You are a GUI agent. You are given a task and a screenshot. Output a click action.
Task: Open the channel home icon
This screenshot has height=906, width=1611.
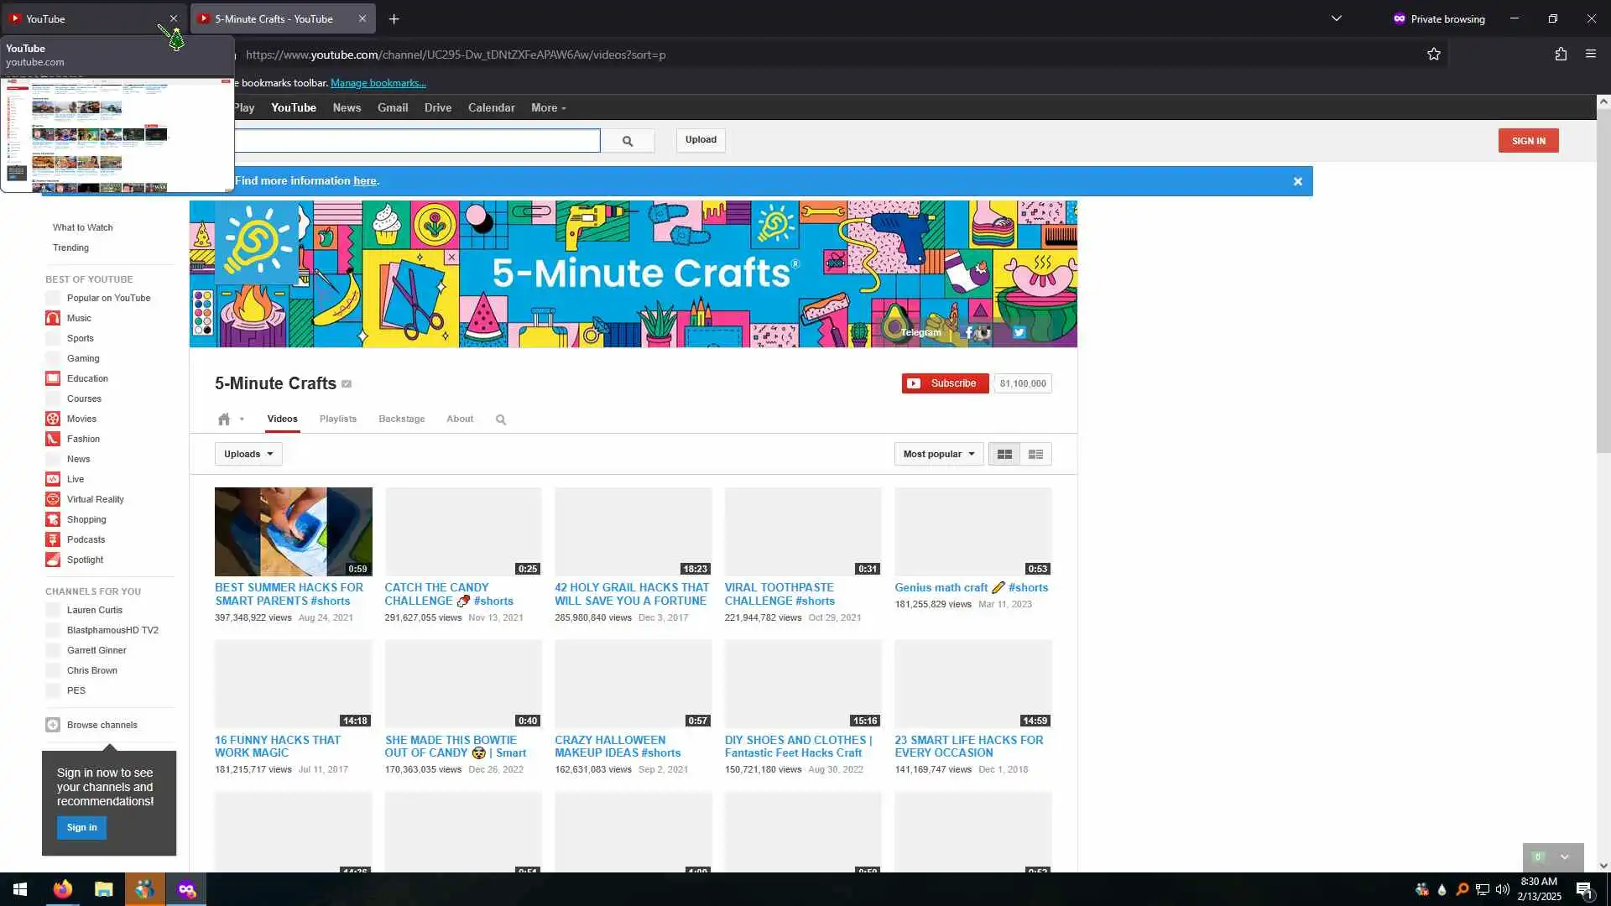[x=224, y=419]
